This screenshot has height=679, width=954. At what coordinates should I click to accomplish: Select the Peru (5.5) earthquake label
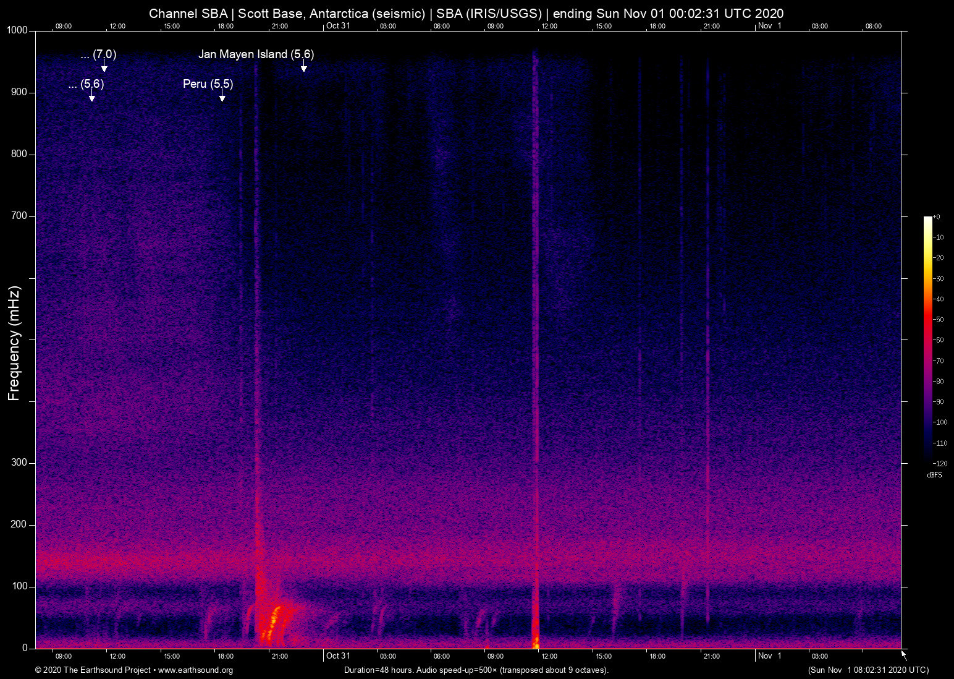[x=208, y=84]
